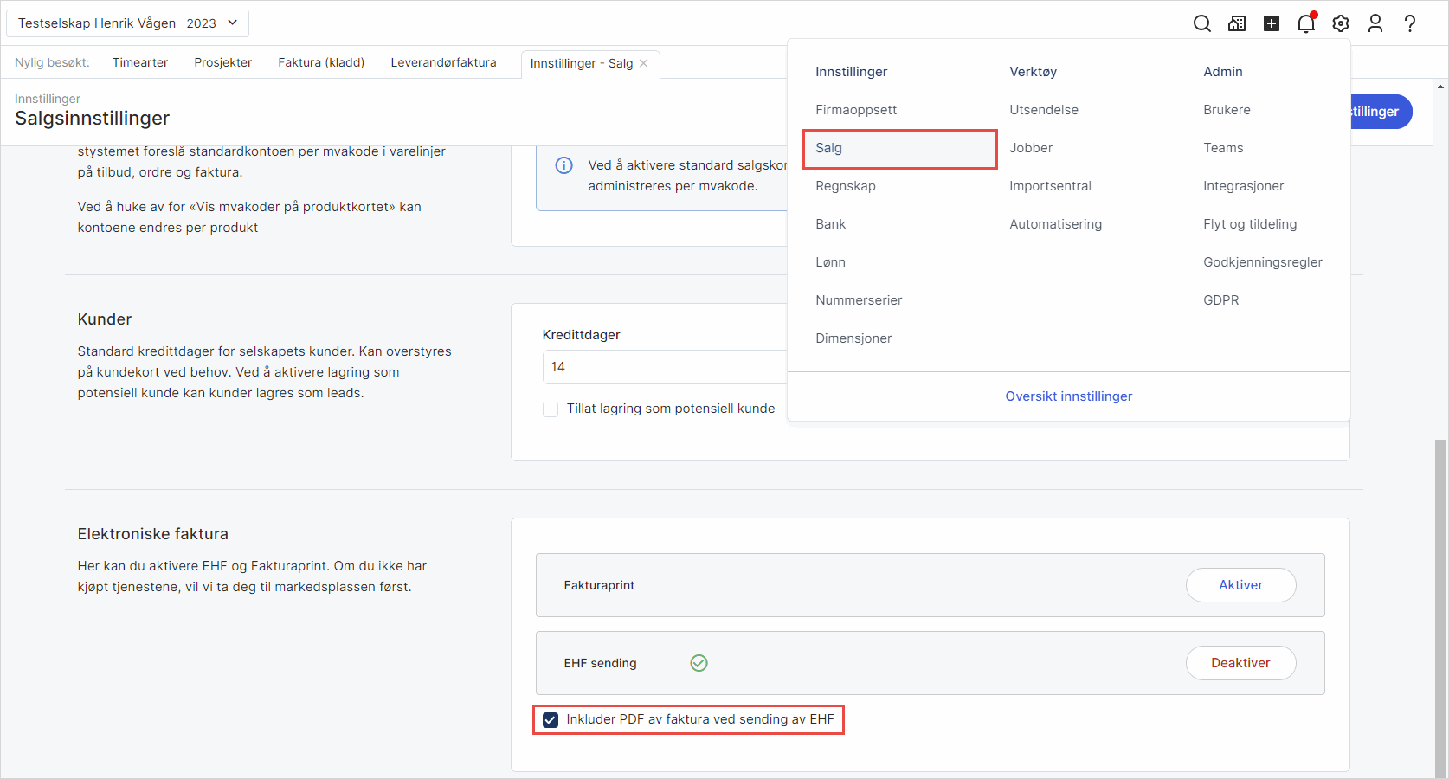Open the notifications bell
The image size is (1449, 779).
point(1306,23)
